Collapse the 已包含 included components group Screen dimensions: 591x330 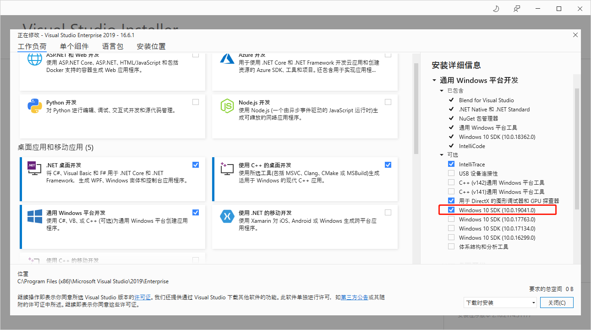442,91
